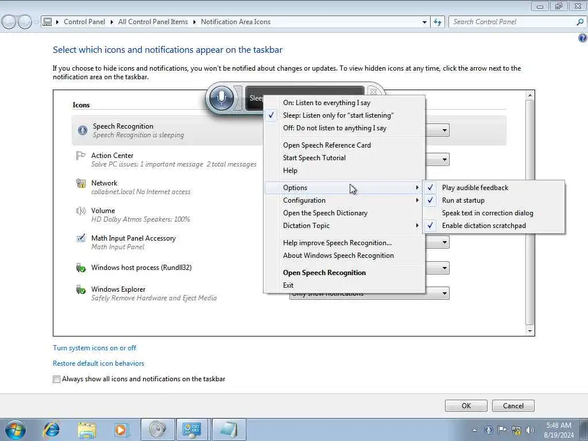The width and height of the screenshot is (588, 441).
Task: Enable Speak text in correction dialog
Action: coord(493,213)
